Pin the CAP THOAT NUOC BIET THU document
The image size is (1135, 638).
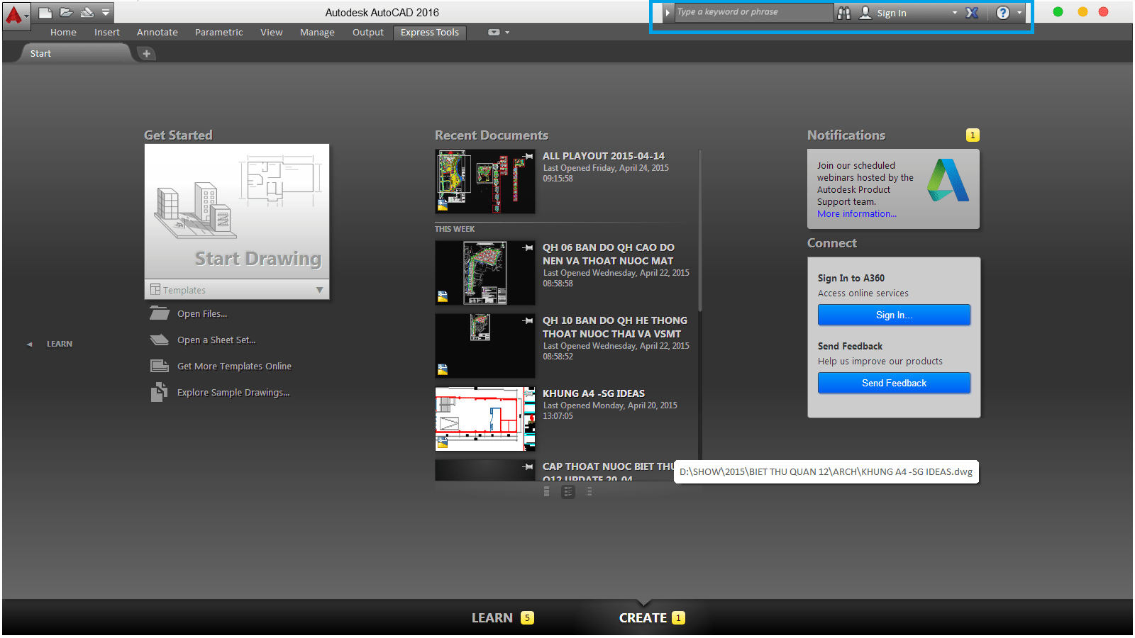coord(528,466)
